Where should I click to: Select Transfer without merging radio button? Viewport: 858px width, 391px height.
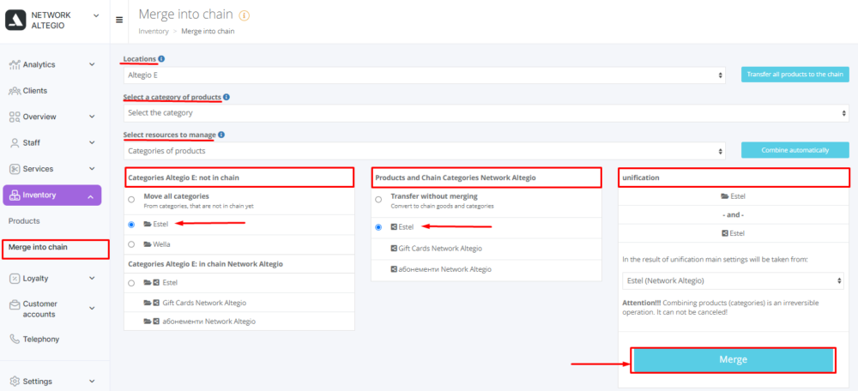378,200
